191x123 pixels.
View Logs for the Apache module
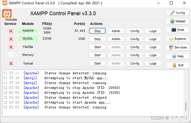[153, 31]
